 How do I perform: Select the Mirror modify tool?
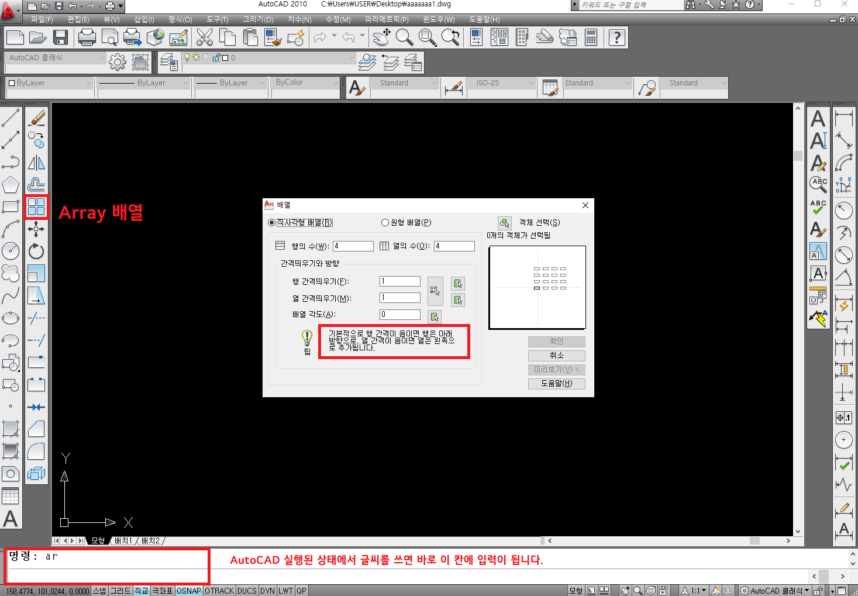pos(36,163)
